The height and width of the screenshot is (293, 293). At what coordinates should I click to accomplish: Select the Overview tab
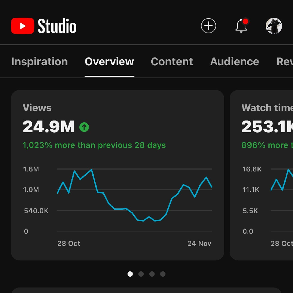[109, 62]
